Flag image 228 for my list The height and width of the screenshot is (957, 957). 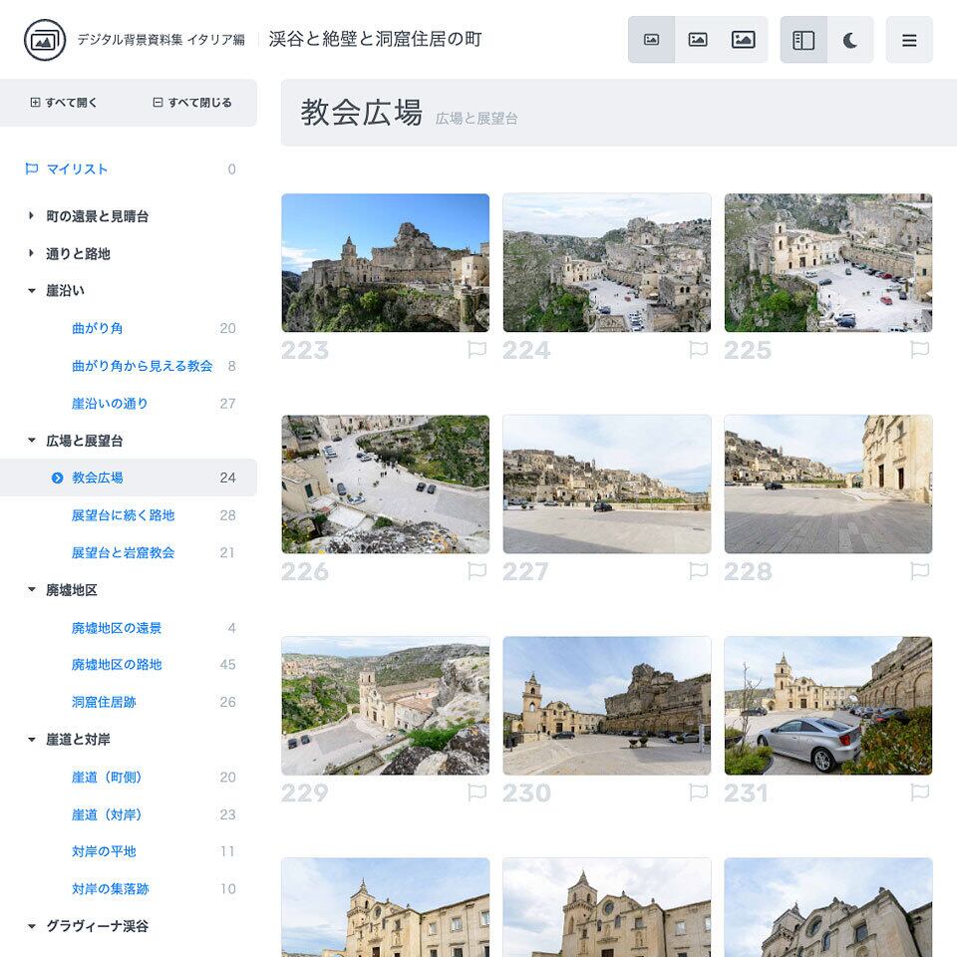pyautogui.click(x=920, y=571)
